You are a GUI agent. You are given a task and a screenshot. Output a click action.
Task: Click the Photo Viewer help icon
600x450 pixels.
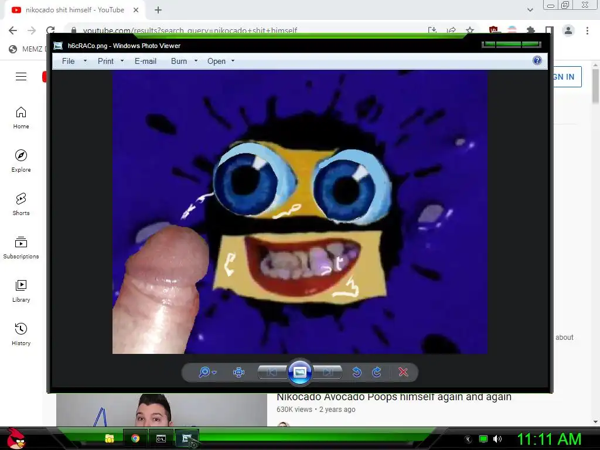[537, 60]
